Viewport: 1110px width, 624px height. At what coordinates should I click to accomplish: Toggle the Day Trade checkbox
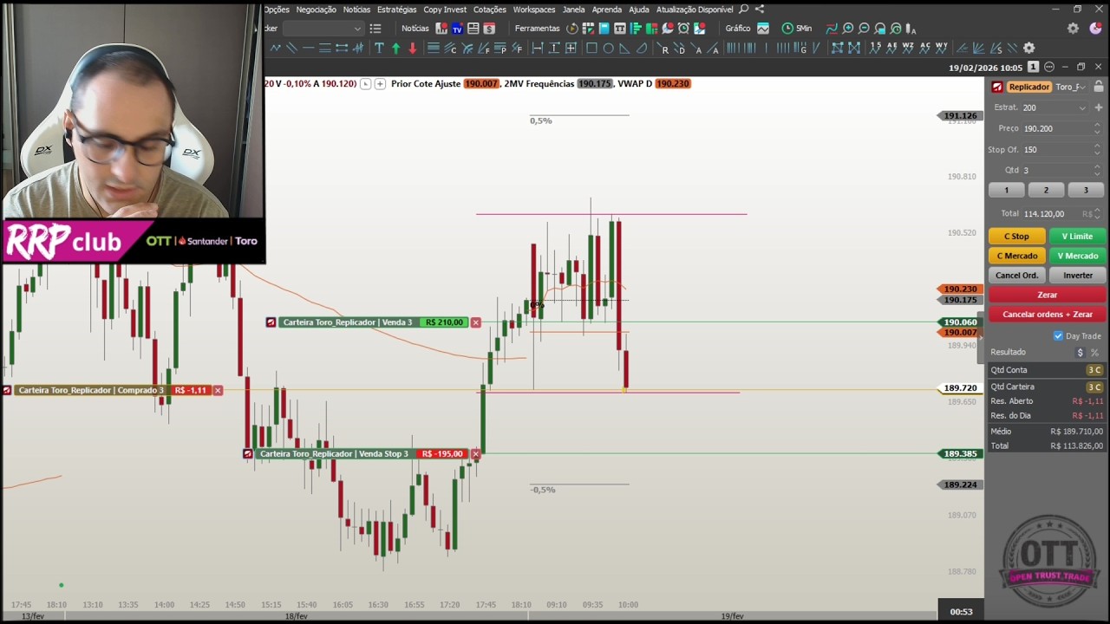[x=1058, y=335]
